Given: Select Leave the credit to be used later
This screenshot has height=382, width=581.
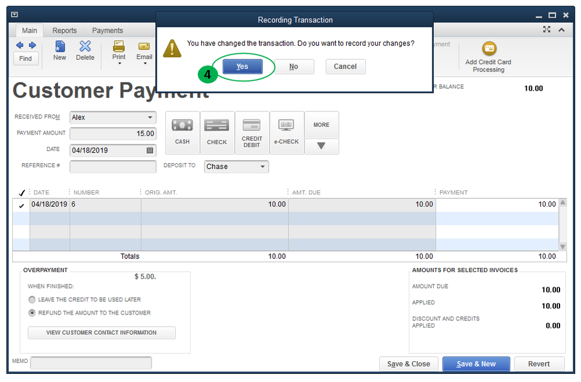Looking at the screenshot, I should [x=32, y=300].
